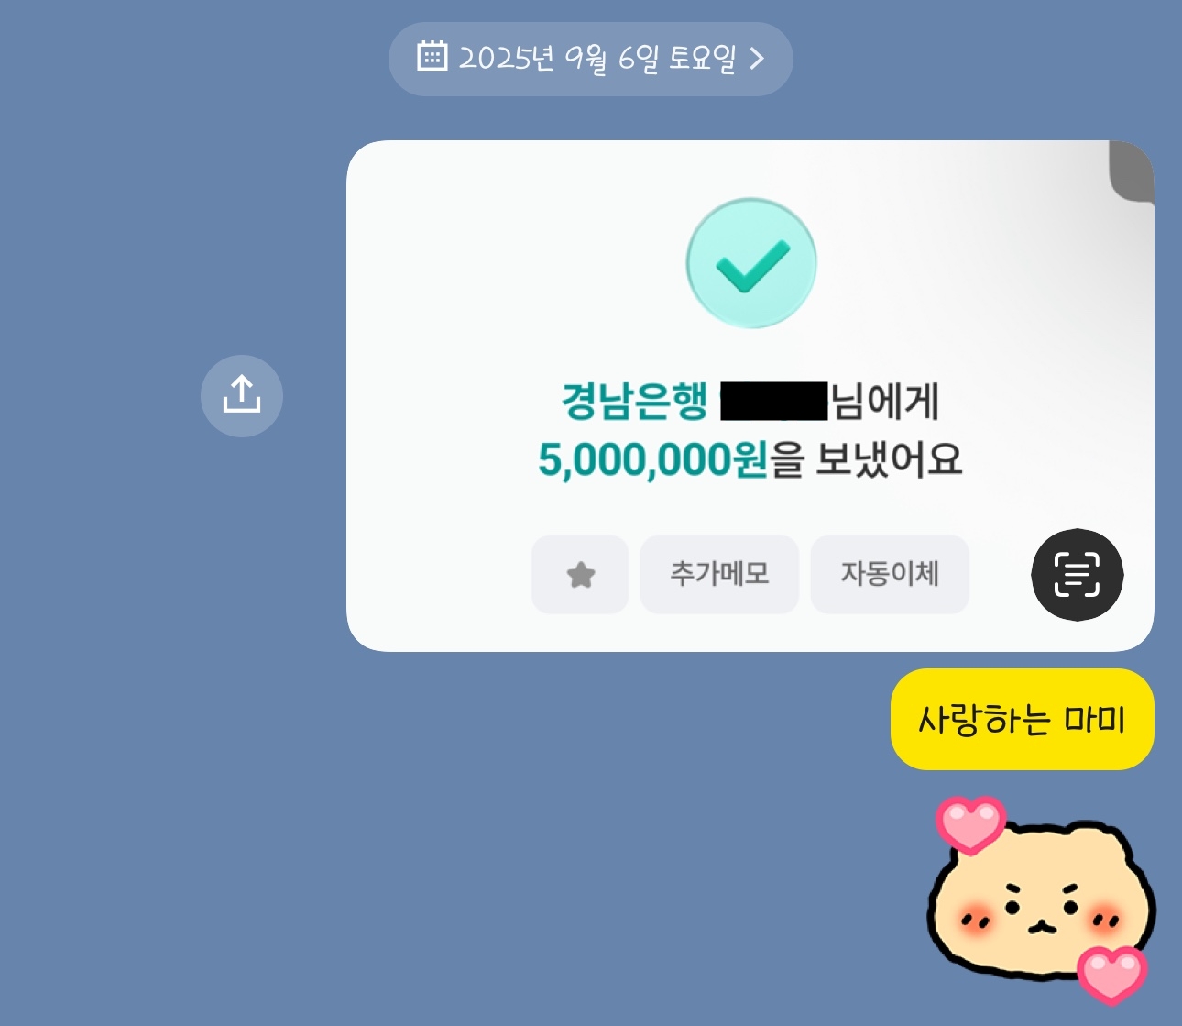Tap the 사랑하는 마미 message bubble
Screen dimensions: 1182x1026
coord(1022,719)
